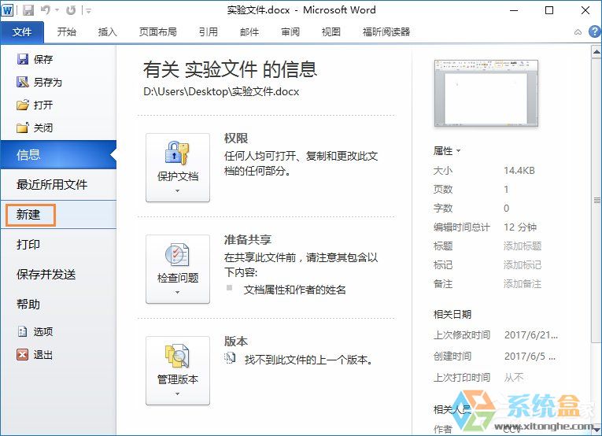Open the 福昕阅读器 tab
This screenshot has height=436, width=602.
[386, 31]
